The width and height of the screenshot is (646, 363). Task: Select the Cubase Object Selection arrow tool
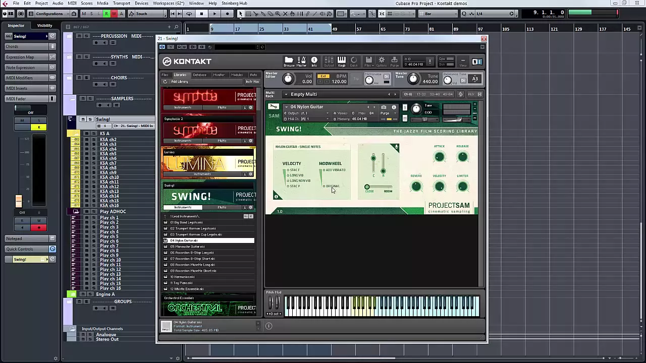coord(241,14)
